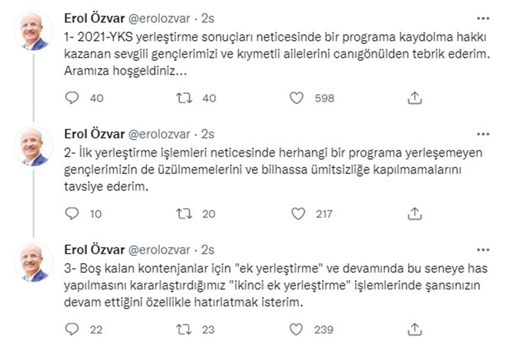Open the avatar on the third tweet
Viewport: 505px width, 348px height.
pos(34,262)
